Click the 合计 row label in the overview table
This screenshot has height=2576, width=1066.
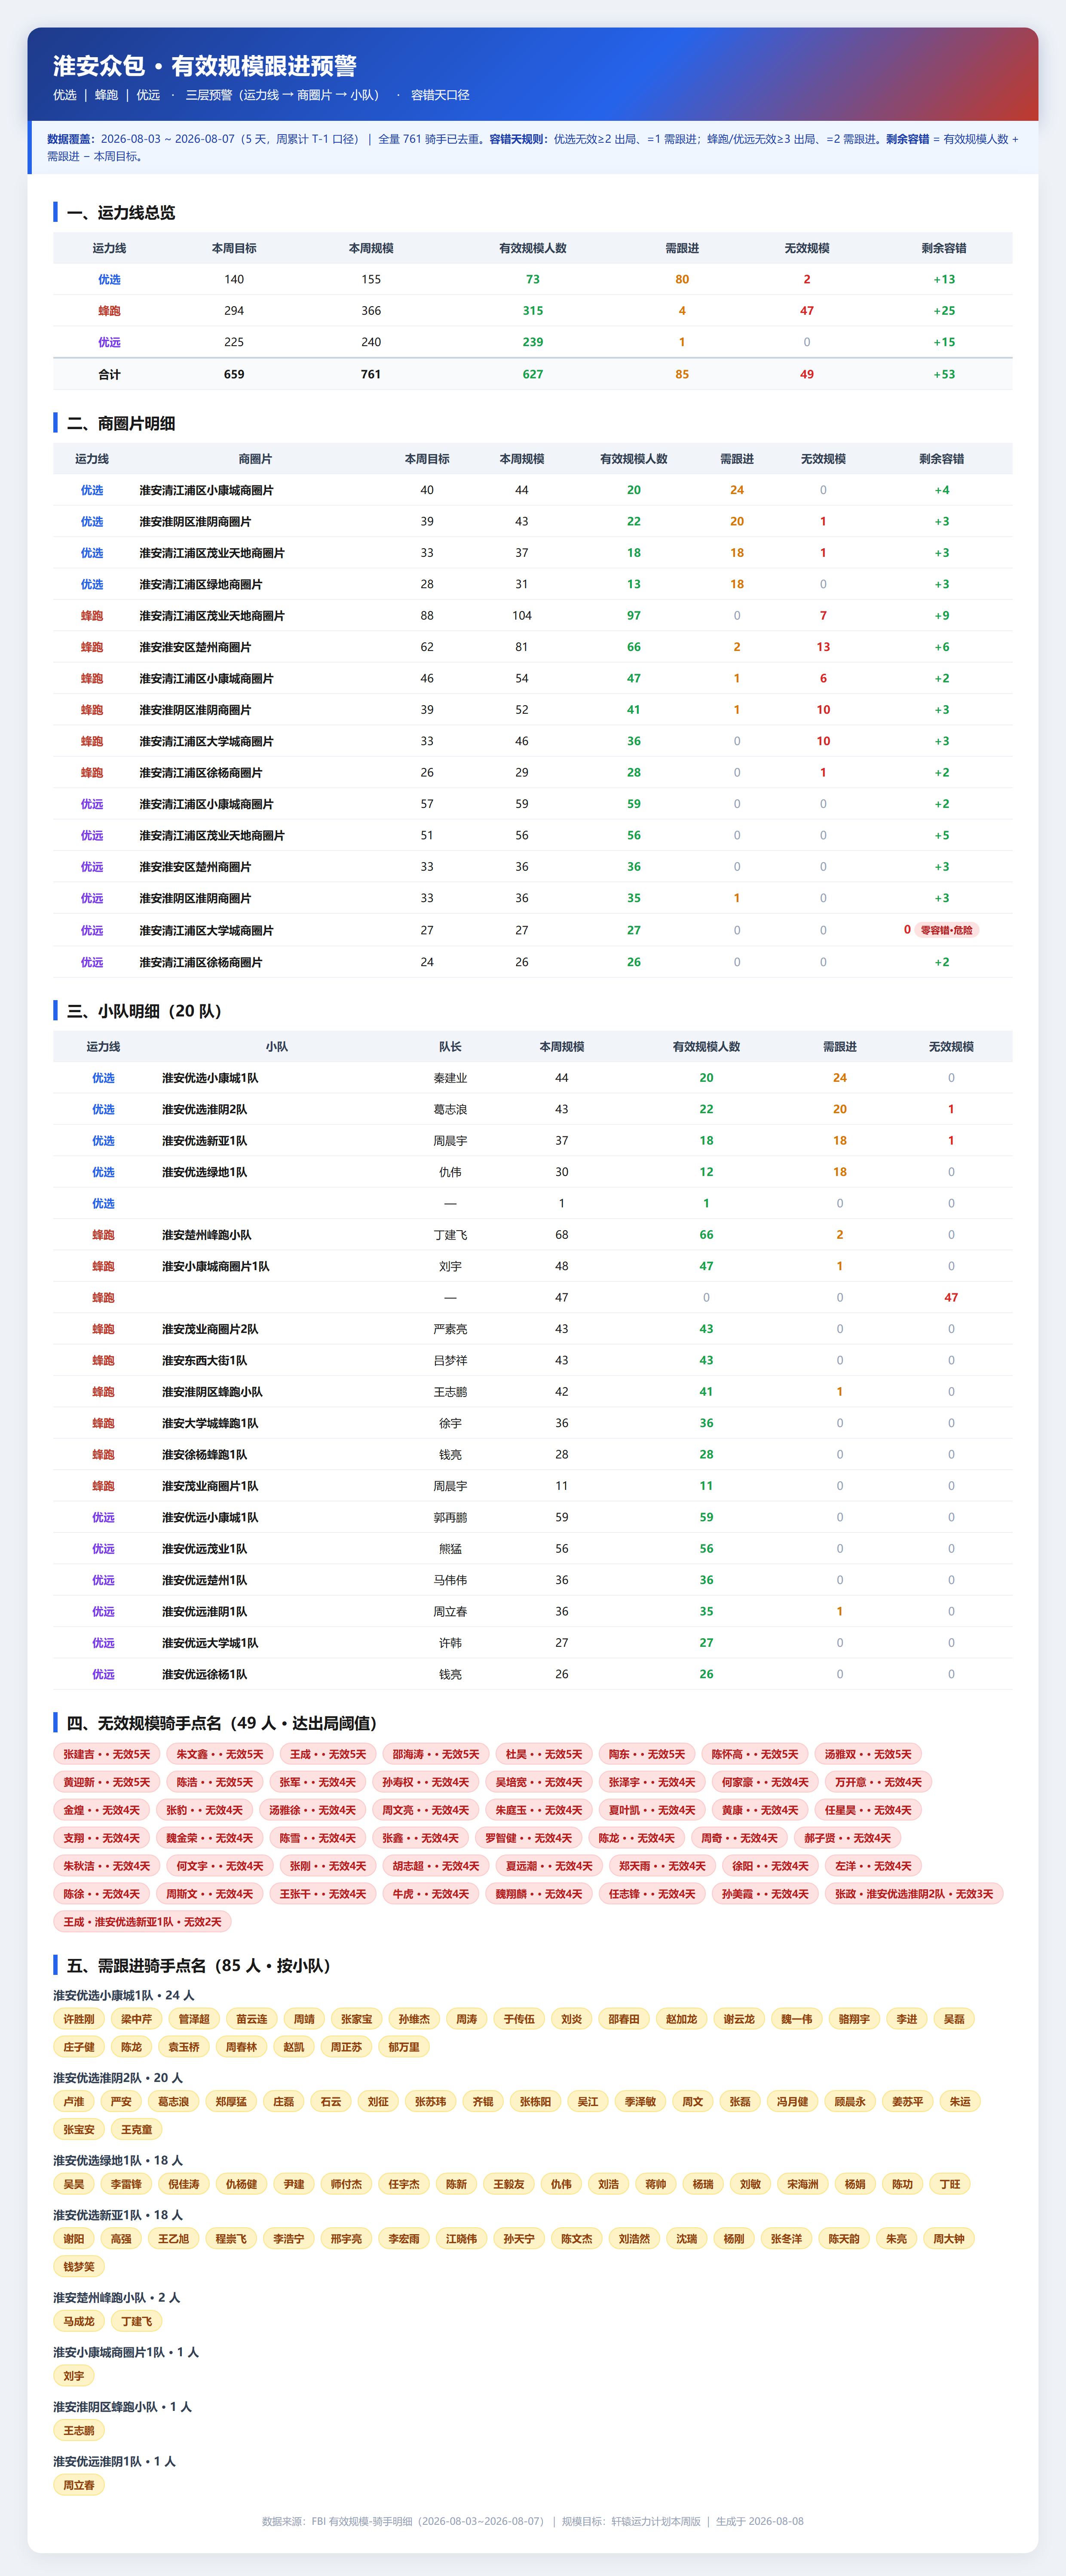pos(109,374)
